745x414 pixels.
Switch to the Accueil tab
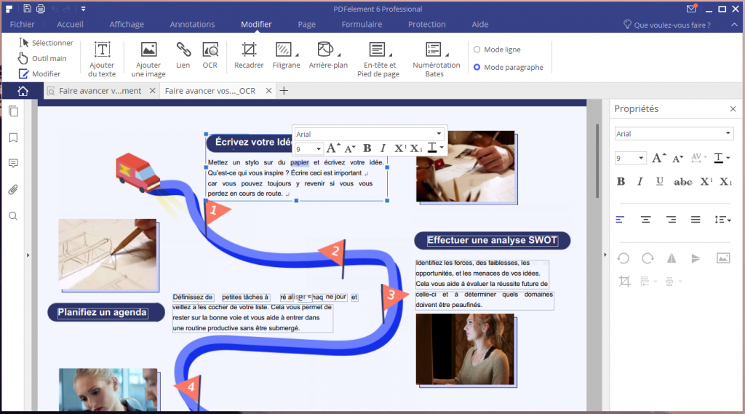click(x=70, y=24)
